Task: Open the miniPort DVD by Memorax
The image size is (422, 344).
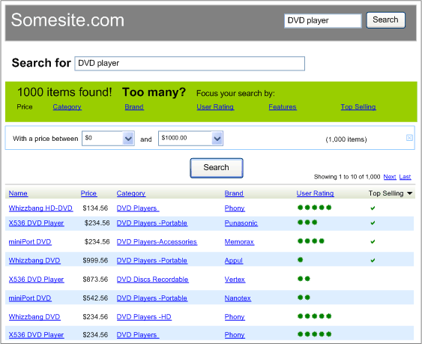Action: pyautogui.click(x=30, y=242)
